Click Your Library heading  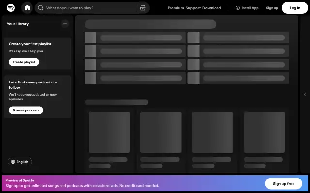click(18, 24)
